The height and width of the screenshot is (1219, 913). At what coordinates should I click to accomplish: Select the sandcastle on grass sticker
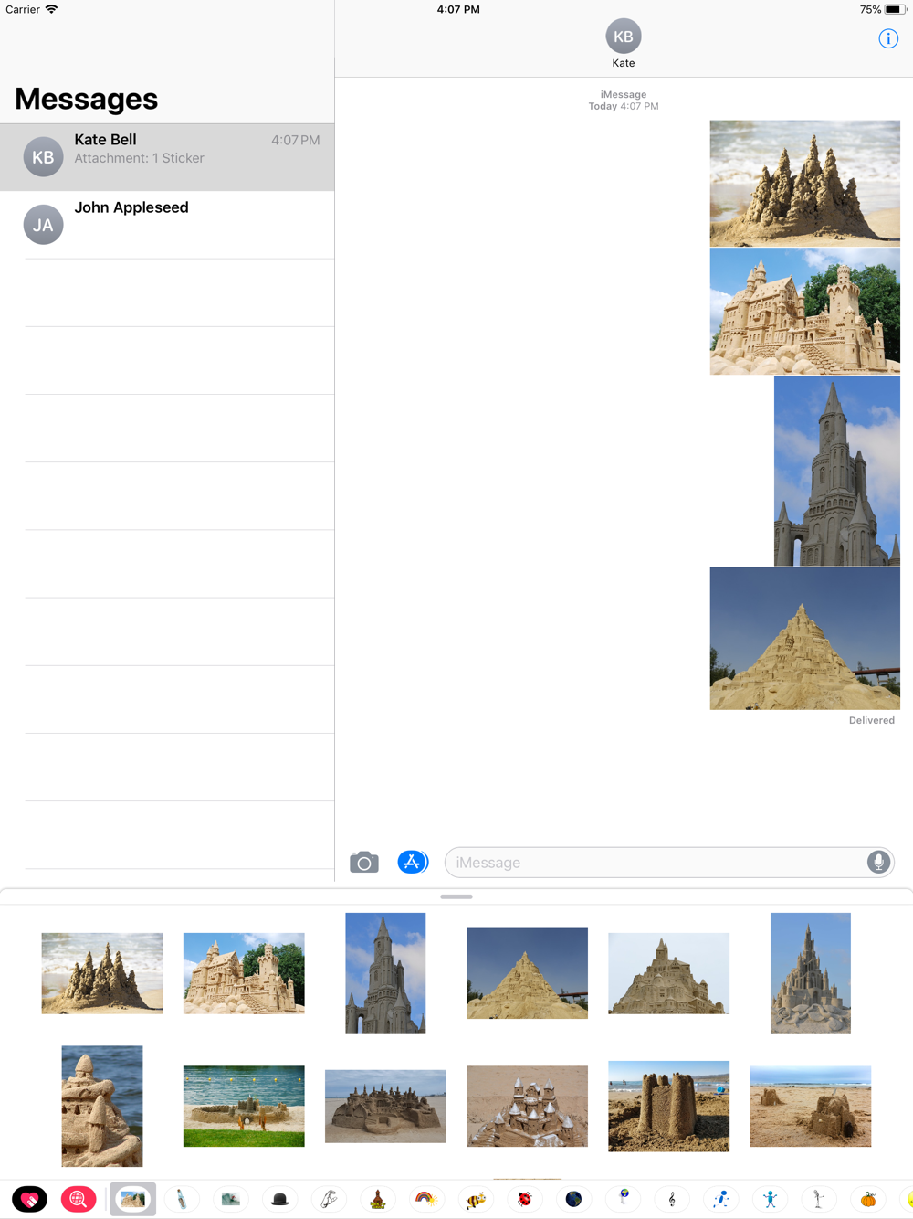[244, 1106]
